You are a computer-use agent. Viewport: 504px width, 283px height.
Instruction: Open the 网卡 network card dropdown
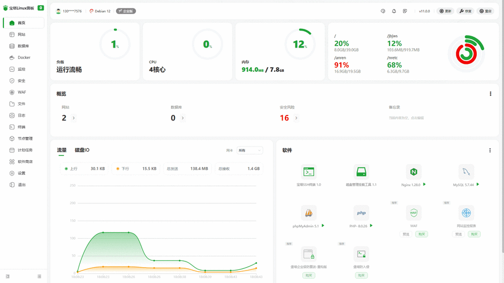(250, 151)
